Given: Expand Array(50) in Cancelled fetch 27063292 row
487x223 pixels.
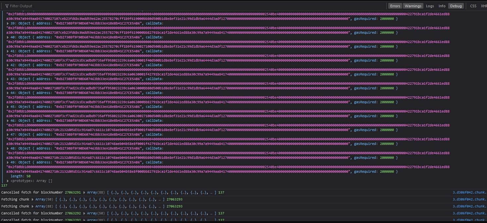Looking at the screenshot, I should tap(84, 213).
